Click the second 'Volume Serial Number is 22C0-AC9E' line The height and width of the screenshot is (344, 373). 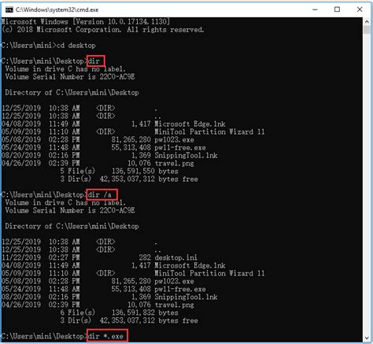[x=70, y=210]
